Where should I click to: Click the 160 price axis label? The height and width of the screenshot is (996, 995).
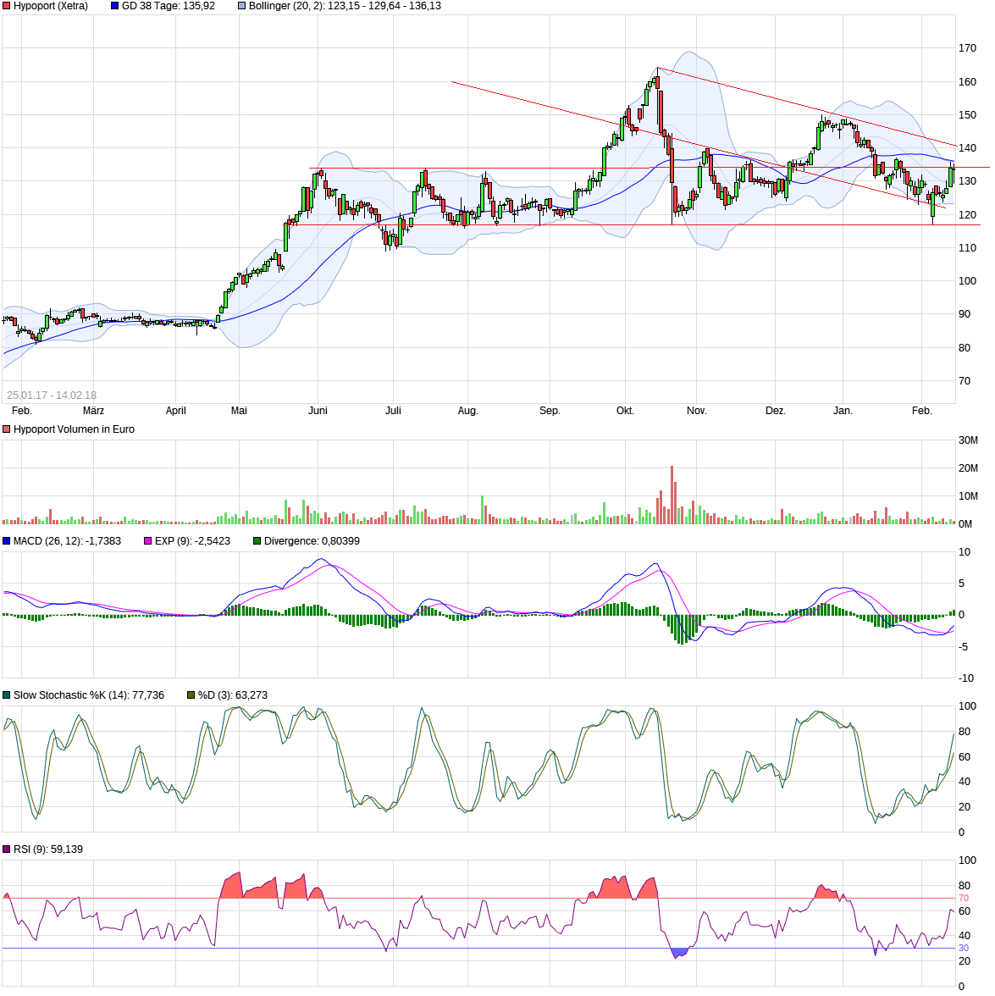pos(967,82)
